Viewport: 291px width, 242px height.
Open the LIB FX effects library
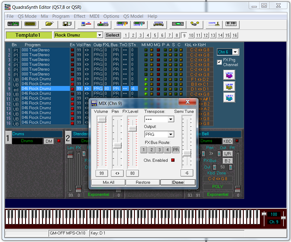(x=229, y=97)
